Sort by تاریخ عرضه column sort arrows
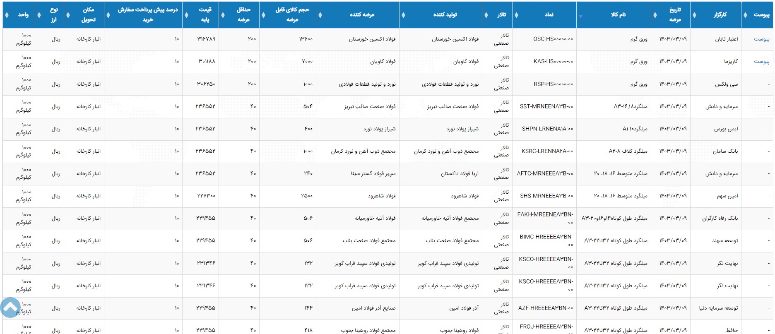 tap(655, 15)
